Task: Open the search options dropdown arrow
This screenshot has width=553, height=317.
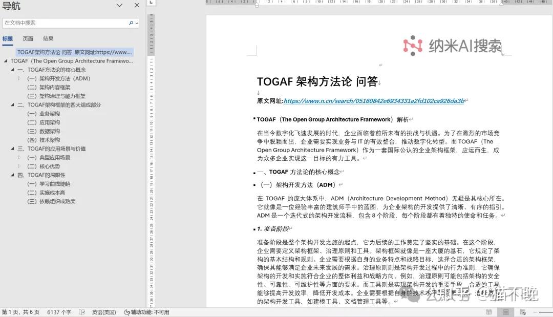Action: pyautogui.click(x=137, y=23)
